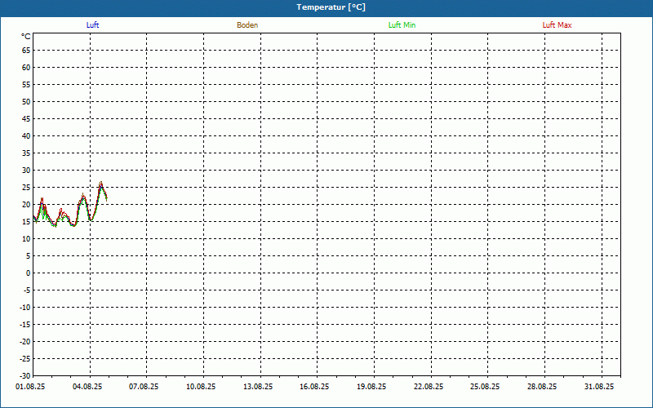Click the Temperatur [°C] chart title
The height and width of the screenshot is (408, 653).
coord(331,7)
